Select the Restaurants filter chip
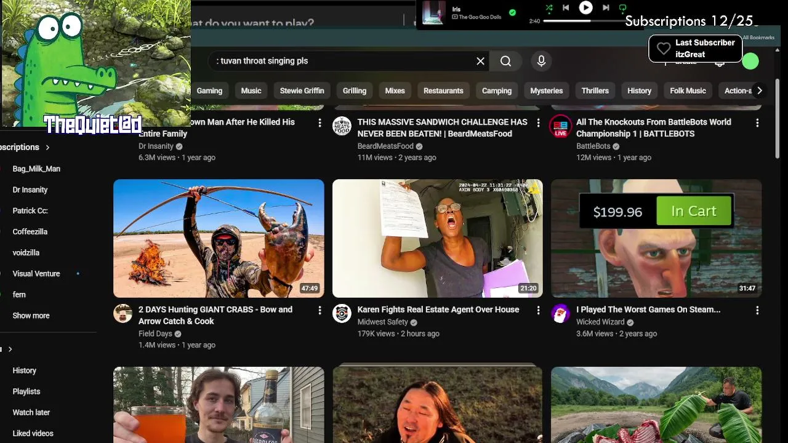This screenshot has width=788, height=443. [x=443, y=90]
